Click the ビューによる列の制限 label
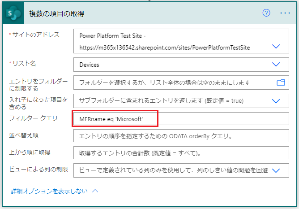Screen dimensions: 299x209 click(38, 169)
